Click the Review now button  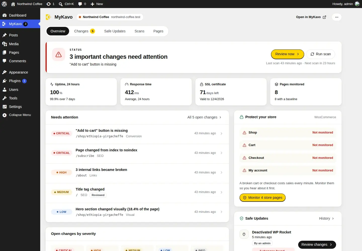(287, 54)
